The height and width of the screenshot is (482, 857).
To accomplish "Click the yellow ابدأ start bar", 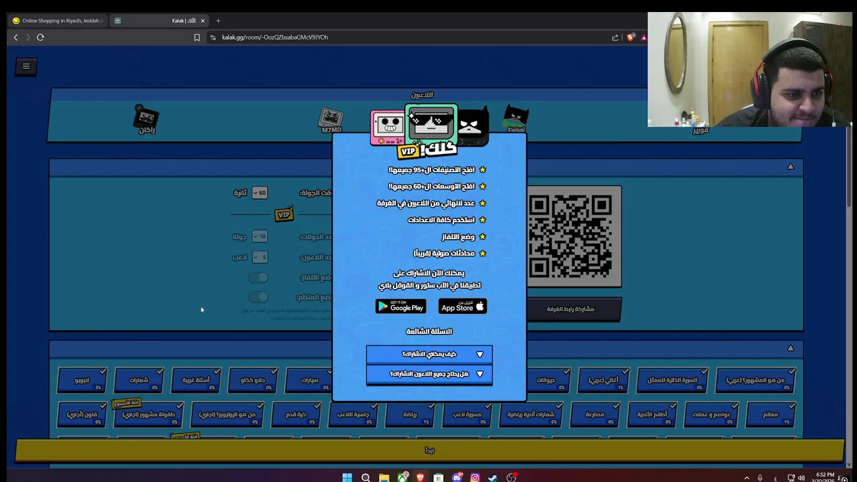I will coord(429,451).
